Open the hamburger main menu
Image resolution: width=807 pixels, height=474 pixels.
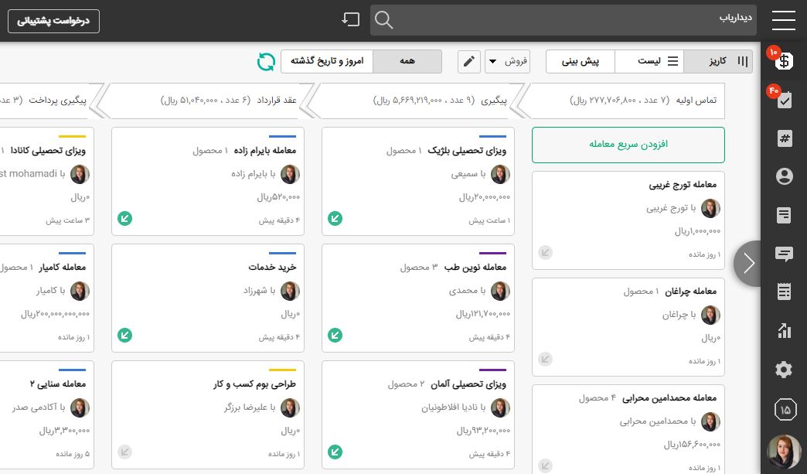click(x=783, y=21)
